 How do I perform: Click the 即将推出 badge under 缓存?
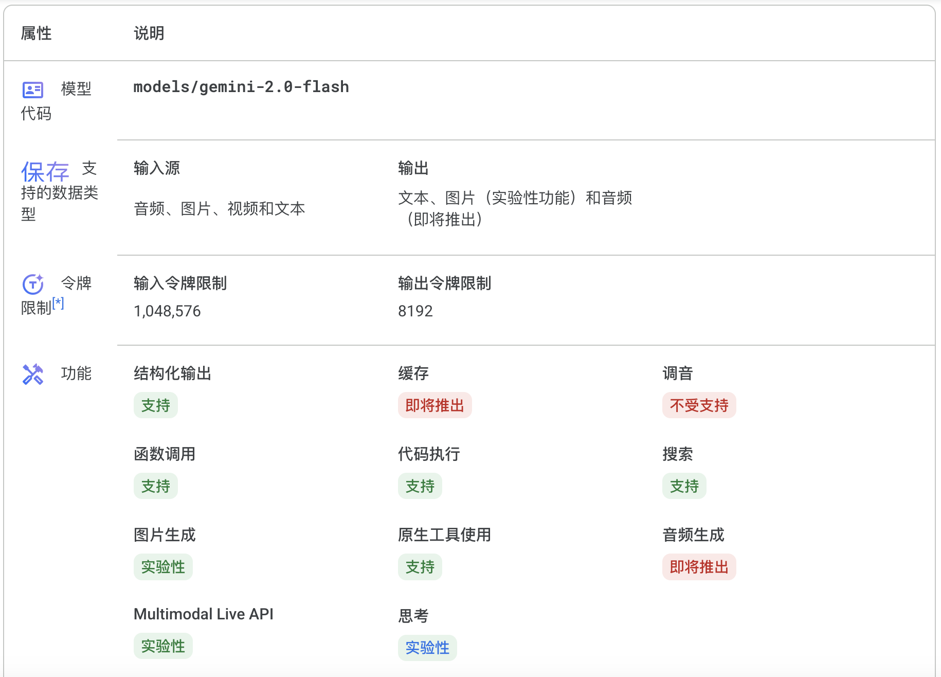tap(435, 405)
